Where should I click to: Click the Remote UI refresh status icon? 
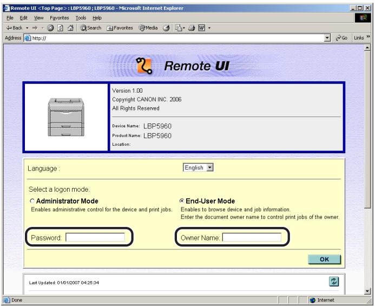pos(334,282)
